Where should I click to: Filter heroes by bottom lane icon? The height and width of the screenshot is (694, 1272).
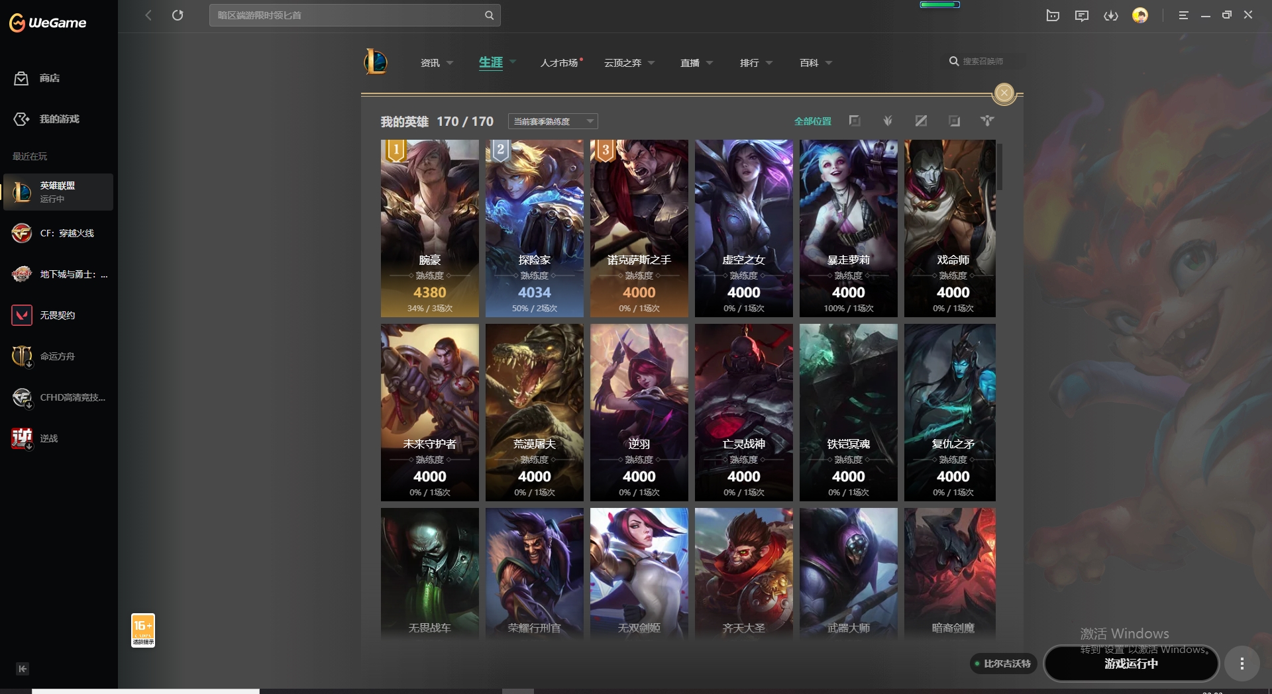(954, 121)
